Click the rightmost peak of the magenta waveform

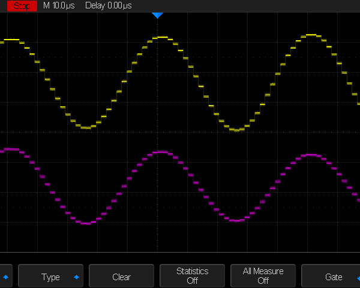coord(310,155)
